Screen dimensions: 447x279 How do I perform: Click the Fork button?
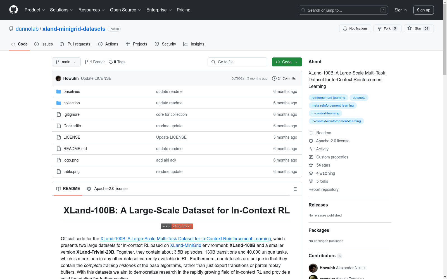coord(387,28)
